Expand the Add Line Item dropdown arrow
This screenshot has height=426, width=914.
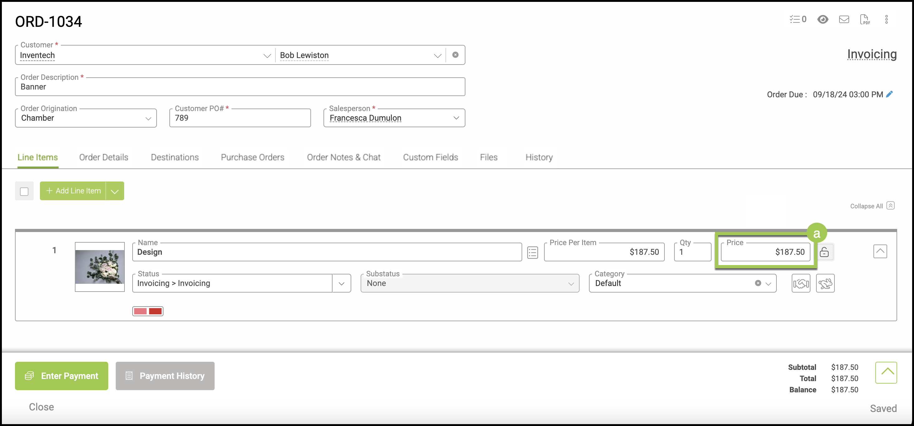point(114,191)
